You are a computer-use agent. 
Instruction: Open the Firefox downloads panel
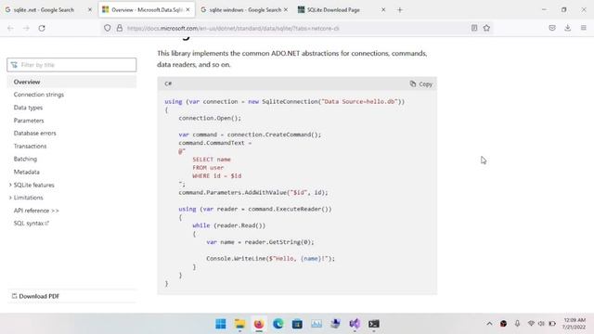[567, 28]
